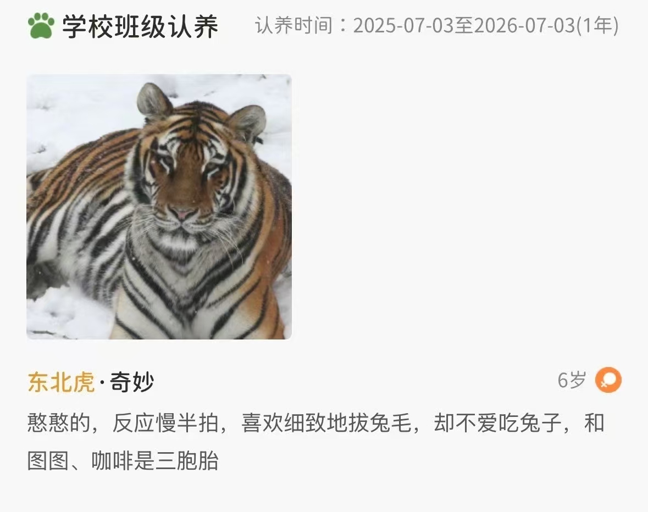Screen dimensions: 648x512
Task: Click the sibling name 图图
Action: click(48, 461)
